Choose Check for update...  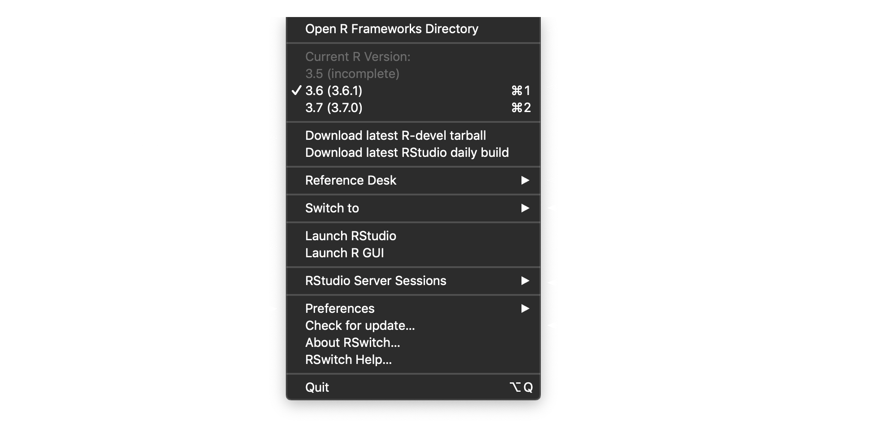coord(413,325)
